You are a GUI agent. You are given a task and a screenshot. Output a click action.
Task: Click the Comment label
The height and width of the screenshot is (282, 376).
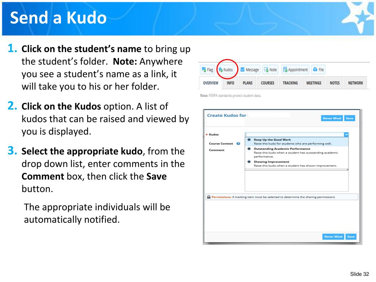point(217,150)
